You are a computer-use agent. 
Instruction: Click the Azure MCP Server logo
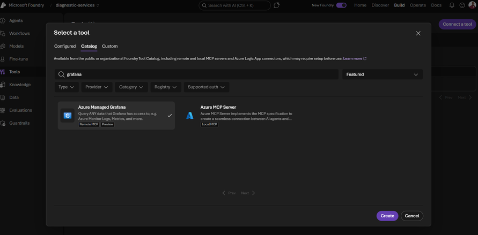point(190,116)
